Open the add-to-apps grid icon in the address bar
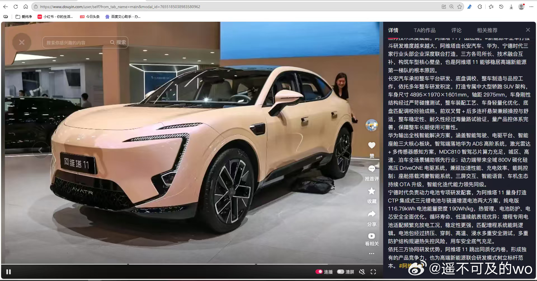The image size is (537, 281). [444, 7]
